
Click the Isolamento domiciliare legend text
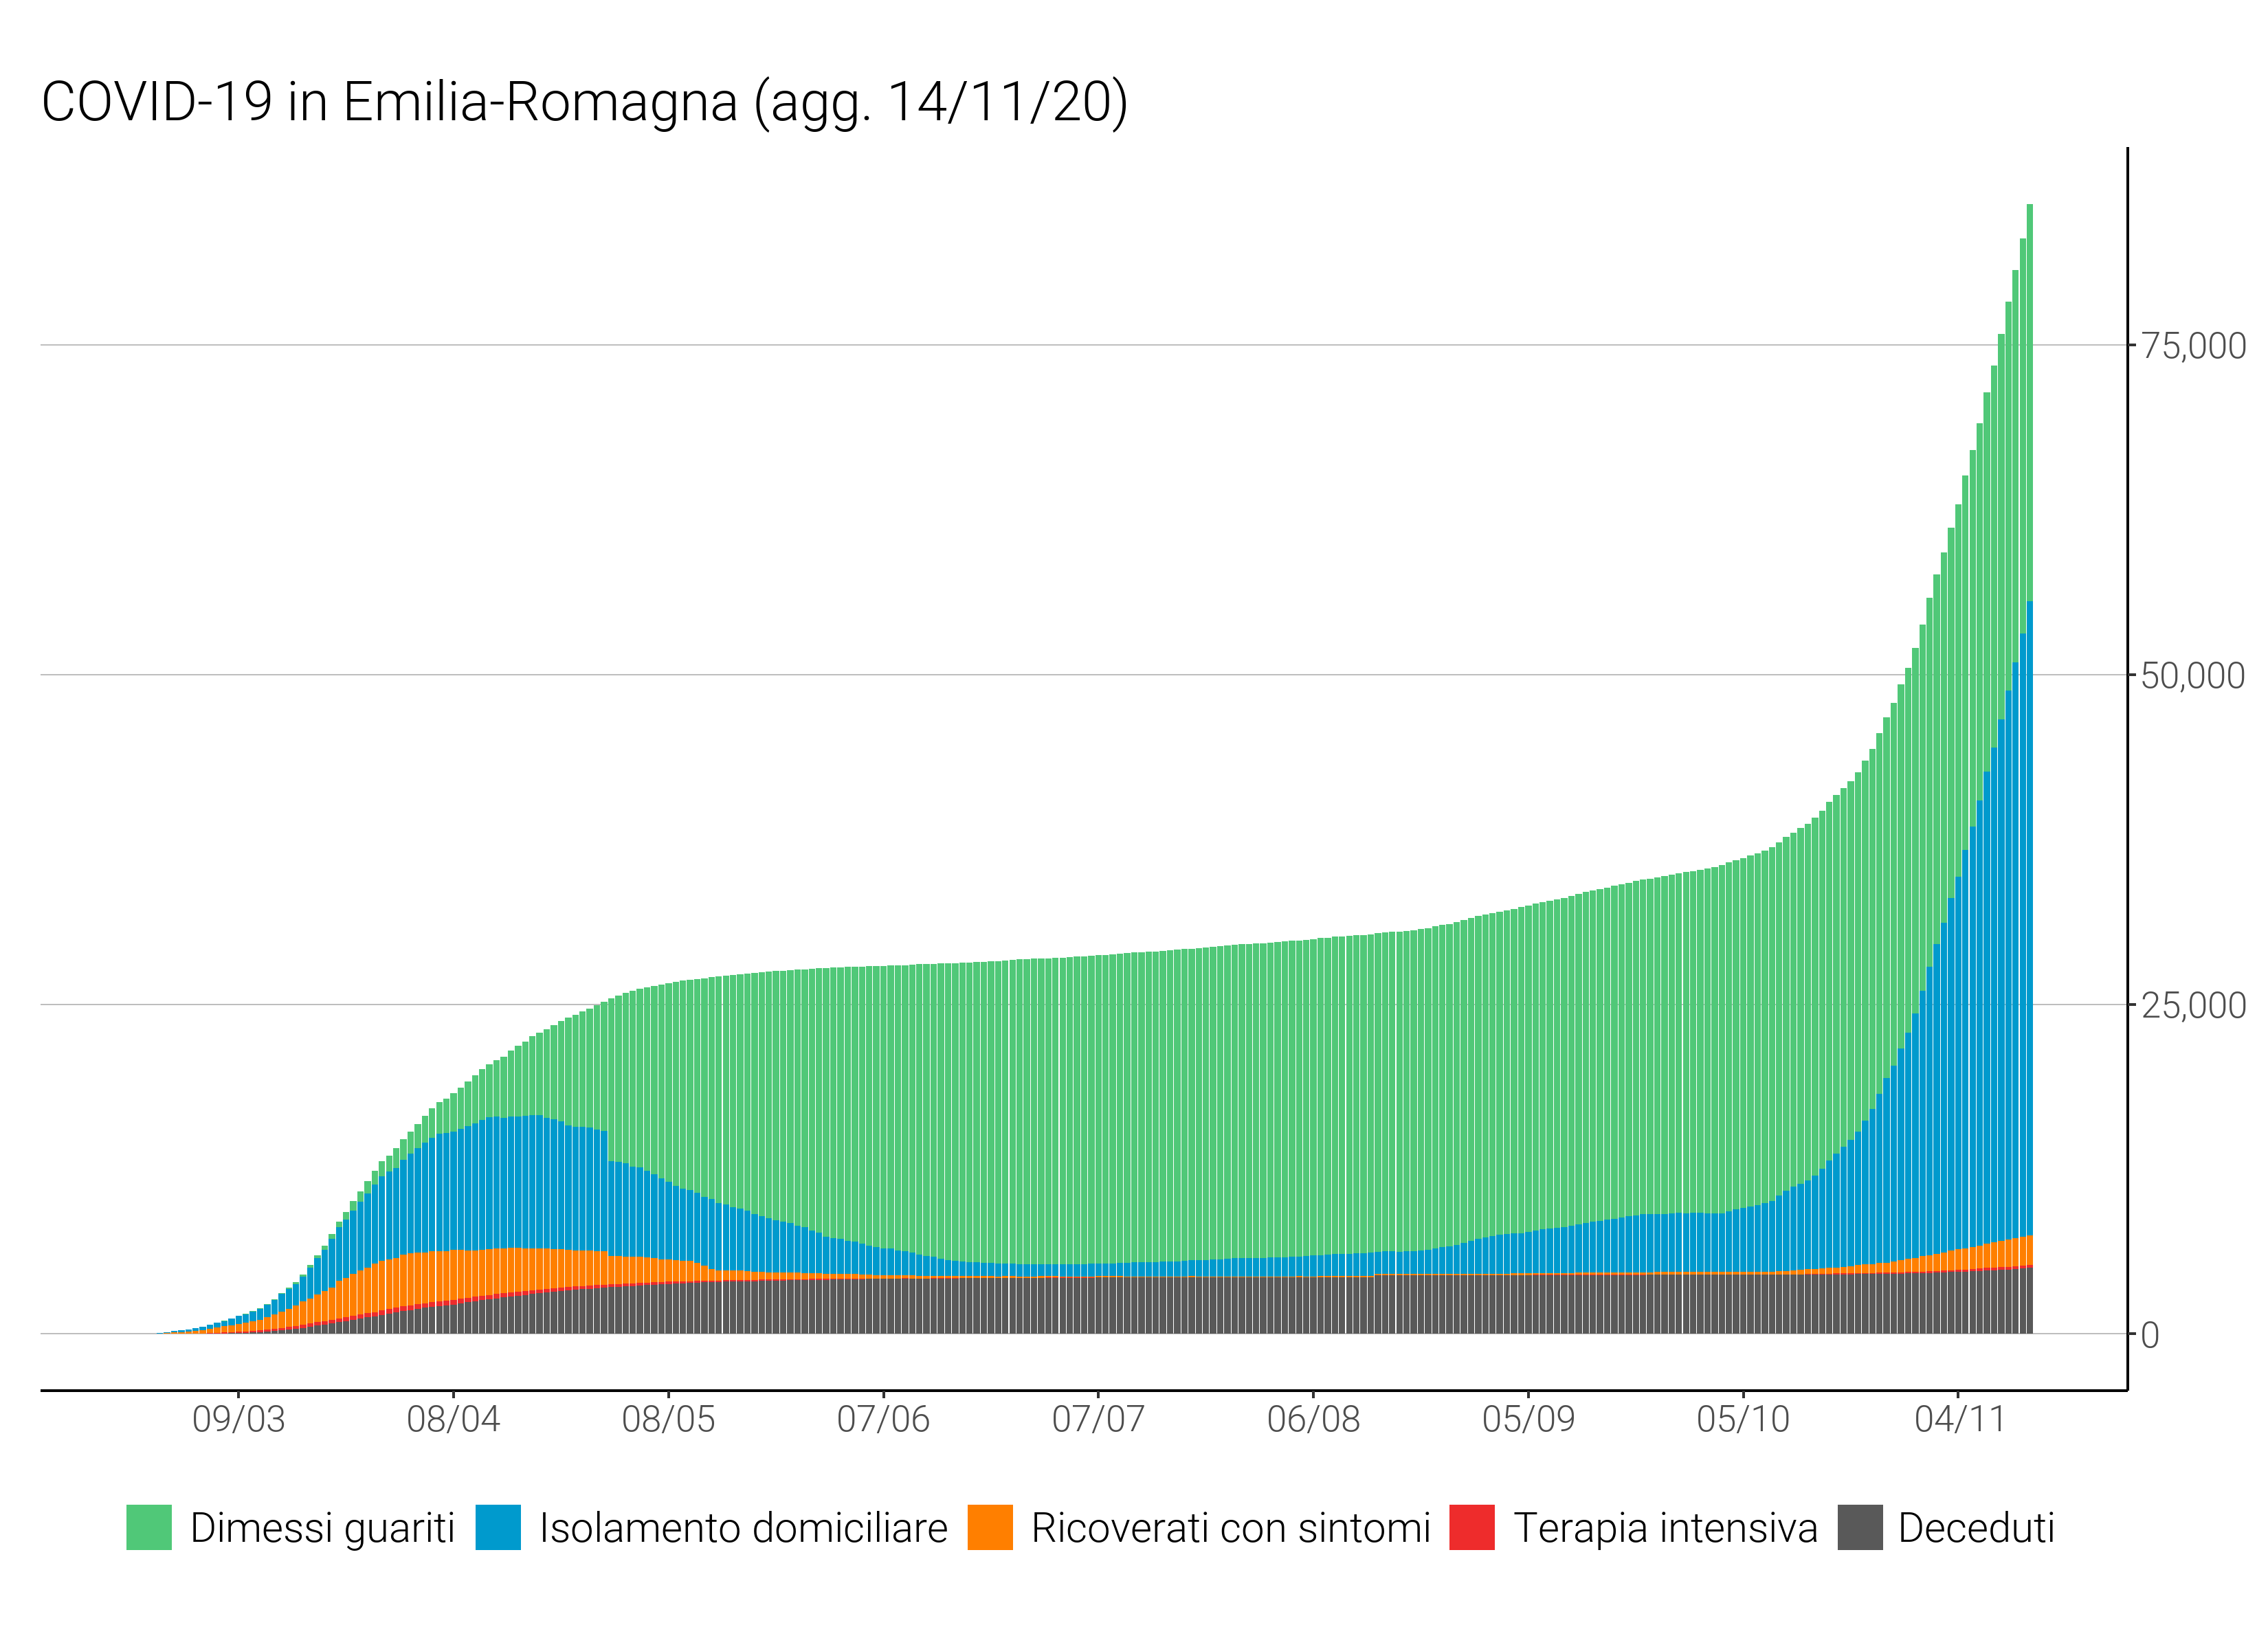(743, 1528)
